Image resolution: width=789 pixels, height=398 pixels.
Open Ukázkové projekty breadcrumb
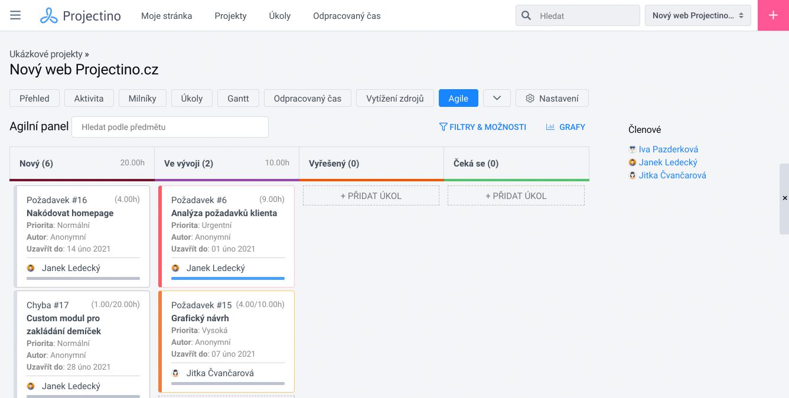click(x=46, y=54)
